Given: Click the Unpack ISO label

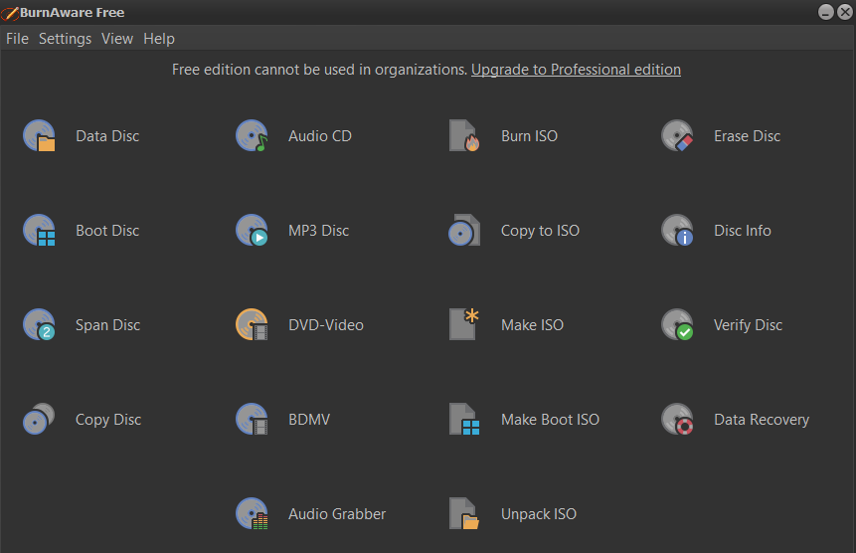Looking at the screenshot, I should (539, 513).
